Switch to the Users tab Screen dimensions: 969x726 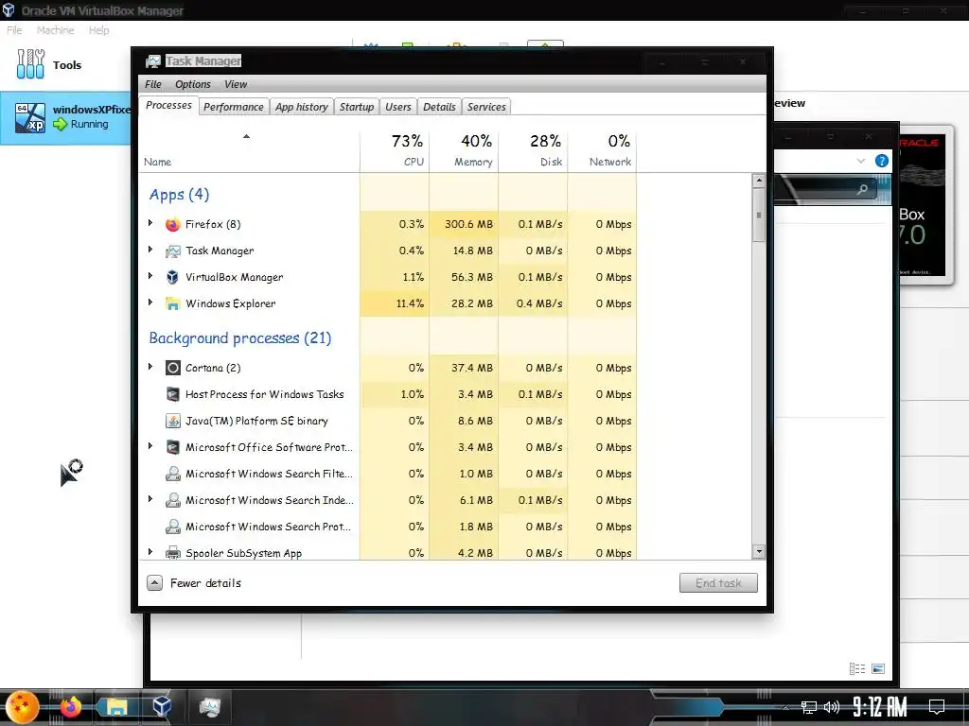click(x=398, y=107)
